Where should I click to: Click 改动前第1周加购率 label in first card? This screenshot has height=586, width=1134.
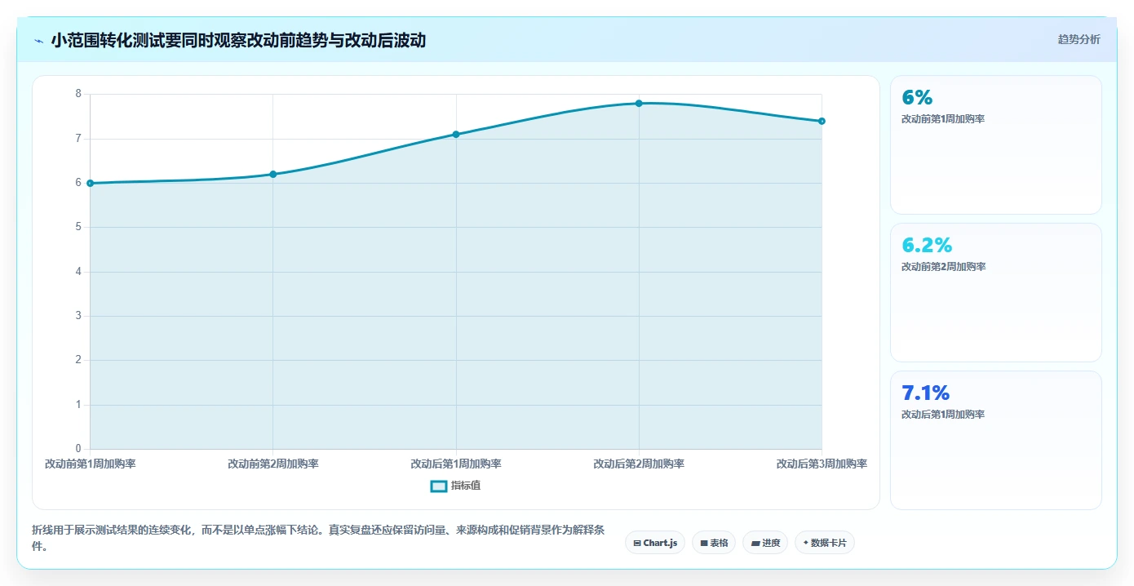943,119
